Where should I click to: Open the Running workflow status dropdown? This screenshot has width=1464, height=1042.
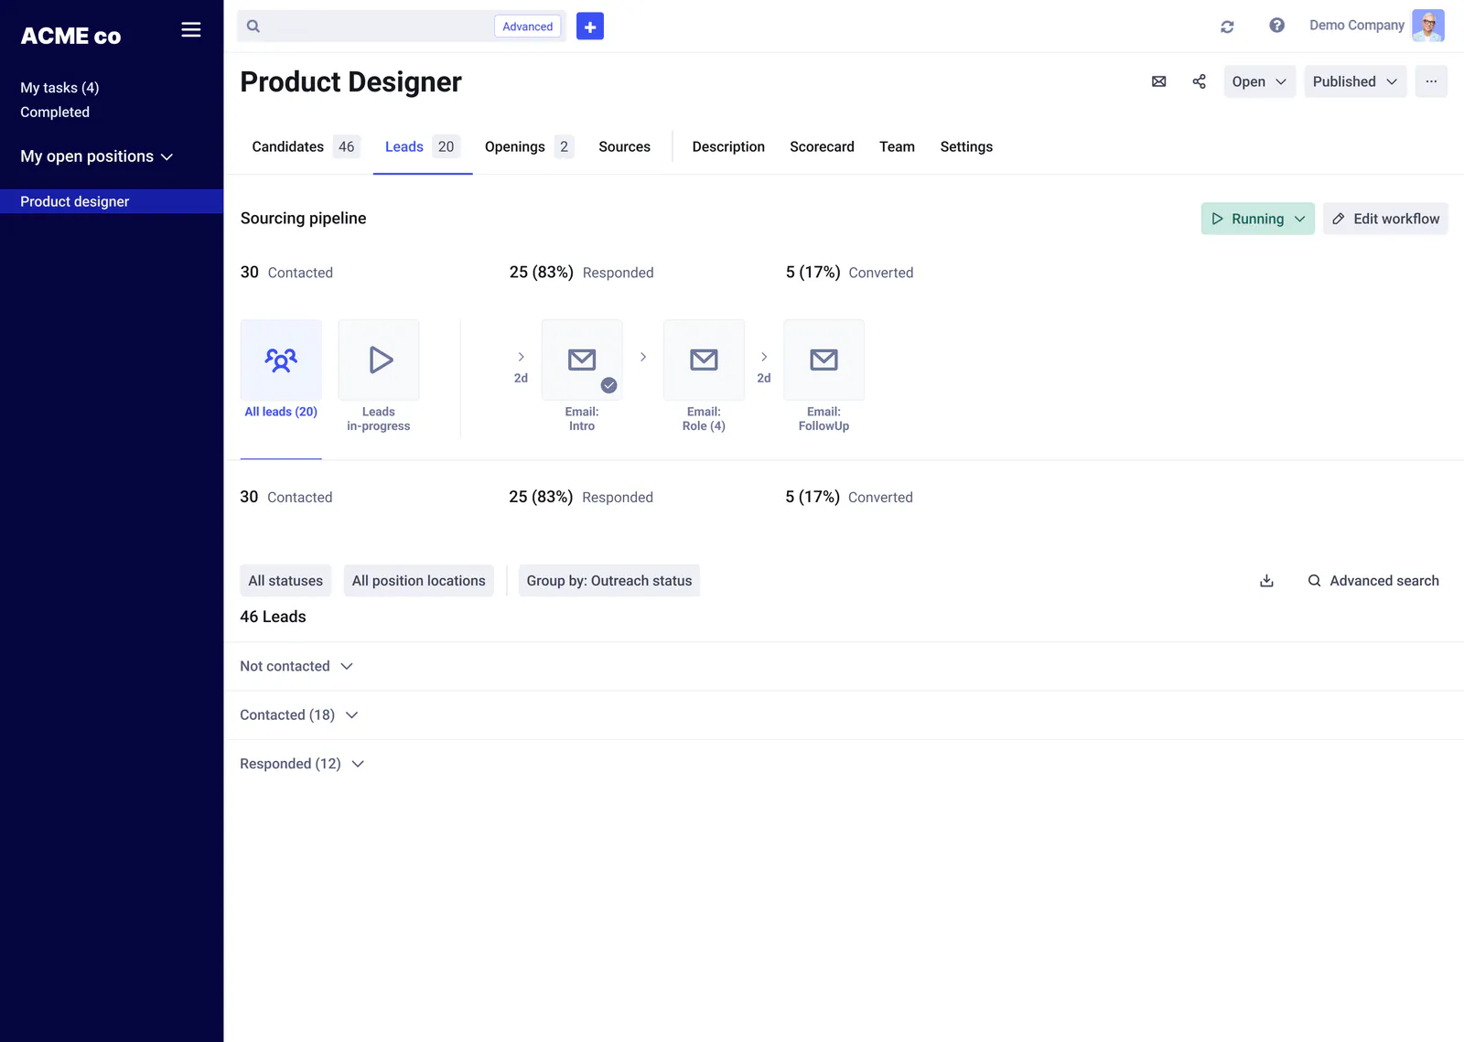[1257, 219]
